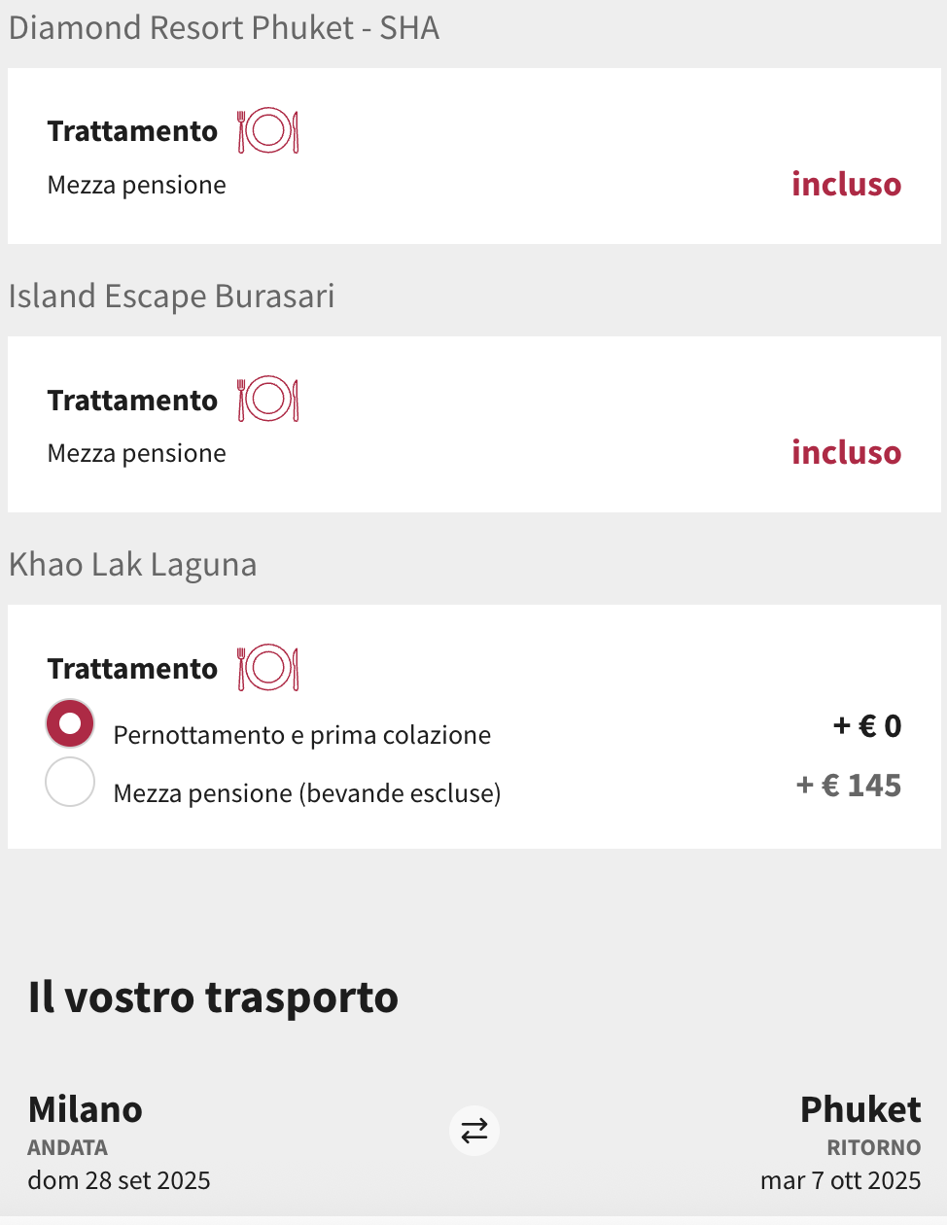The width and height of the screenshot is (947, 1225).
Task: Click the Il vostro trasporto section heading
Action: (214, 997)
